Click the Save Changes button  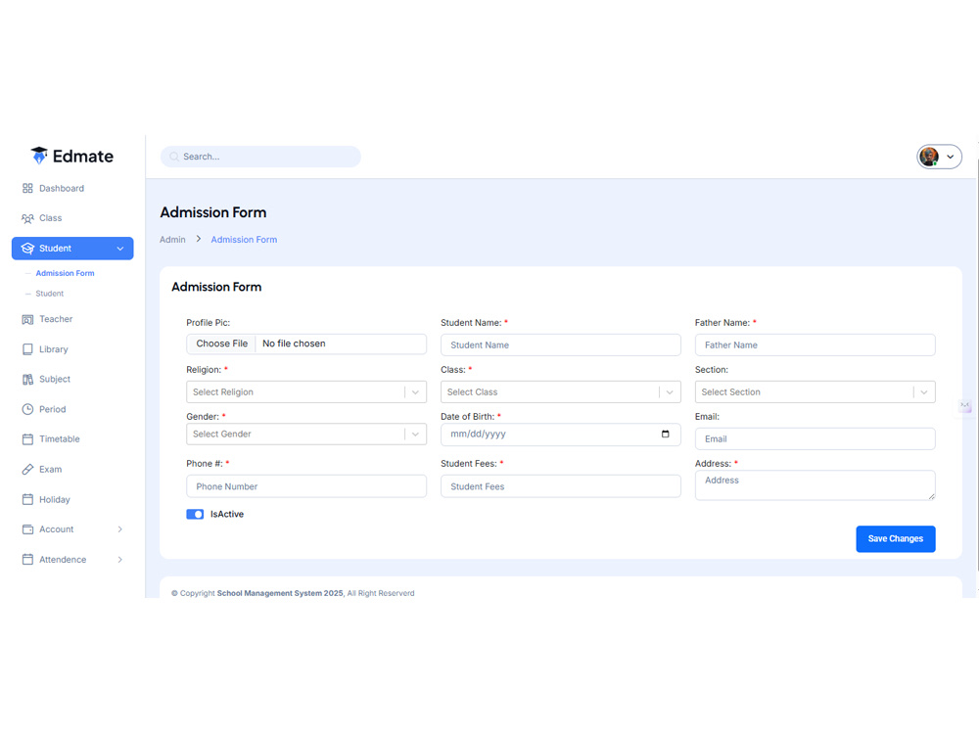click(x=896, y=538)
